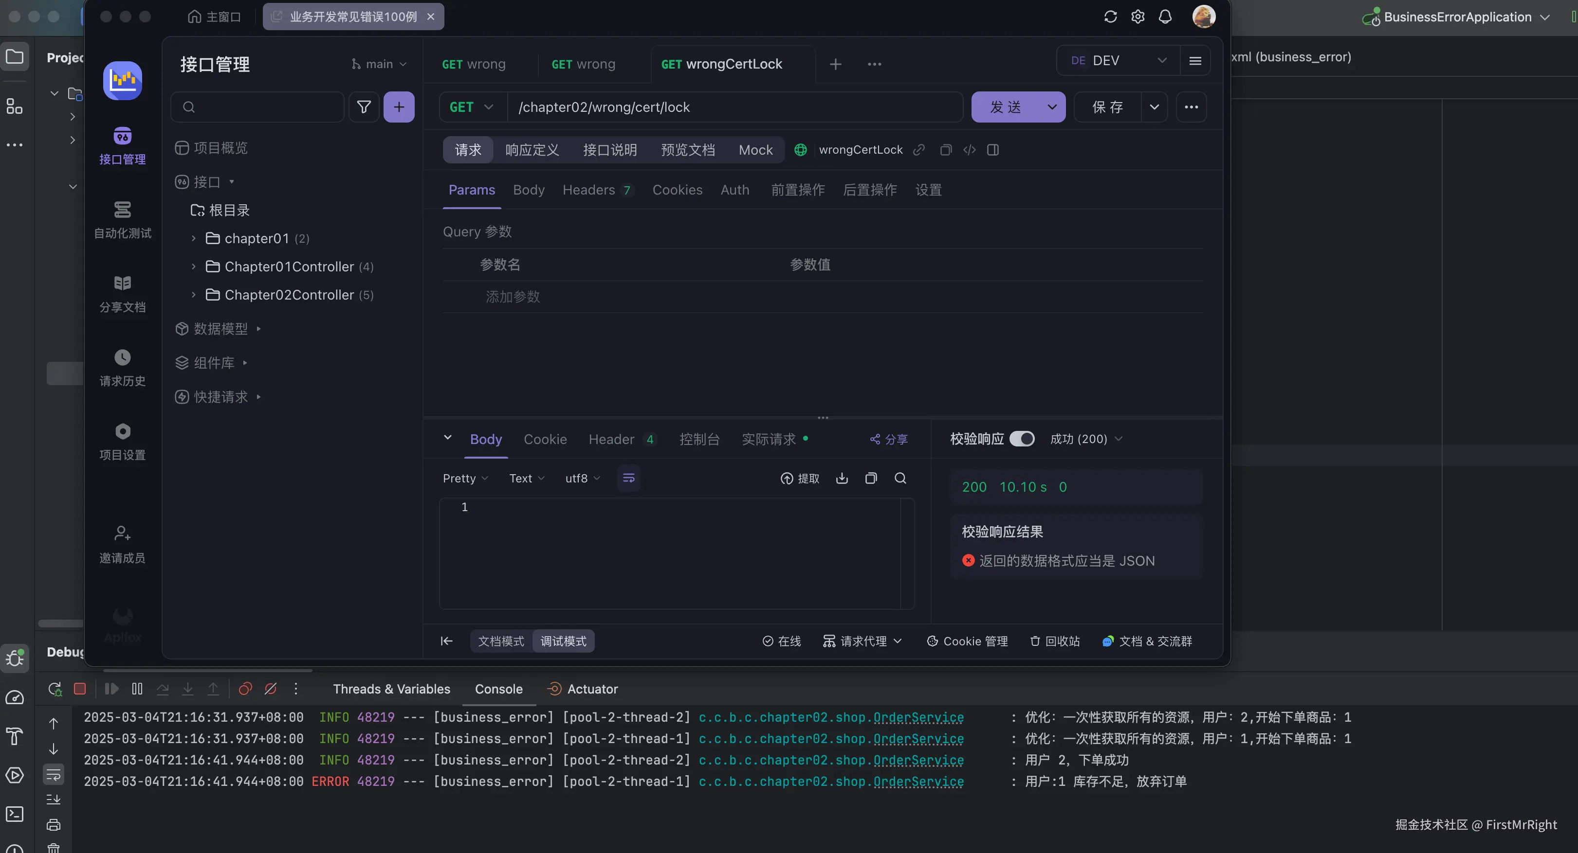Screen dimensions: 1578x853
Task: Click the request URL path field
Action: [x=735, y=107]
